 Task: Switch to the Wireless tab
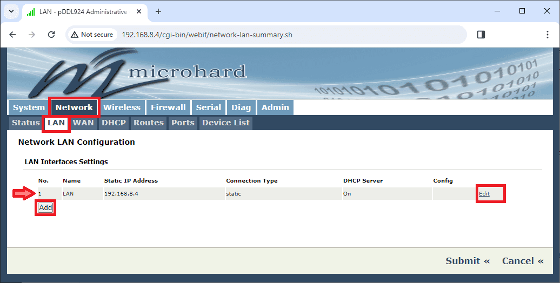tap(122, 107)
